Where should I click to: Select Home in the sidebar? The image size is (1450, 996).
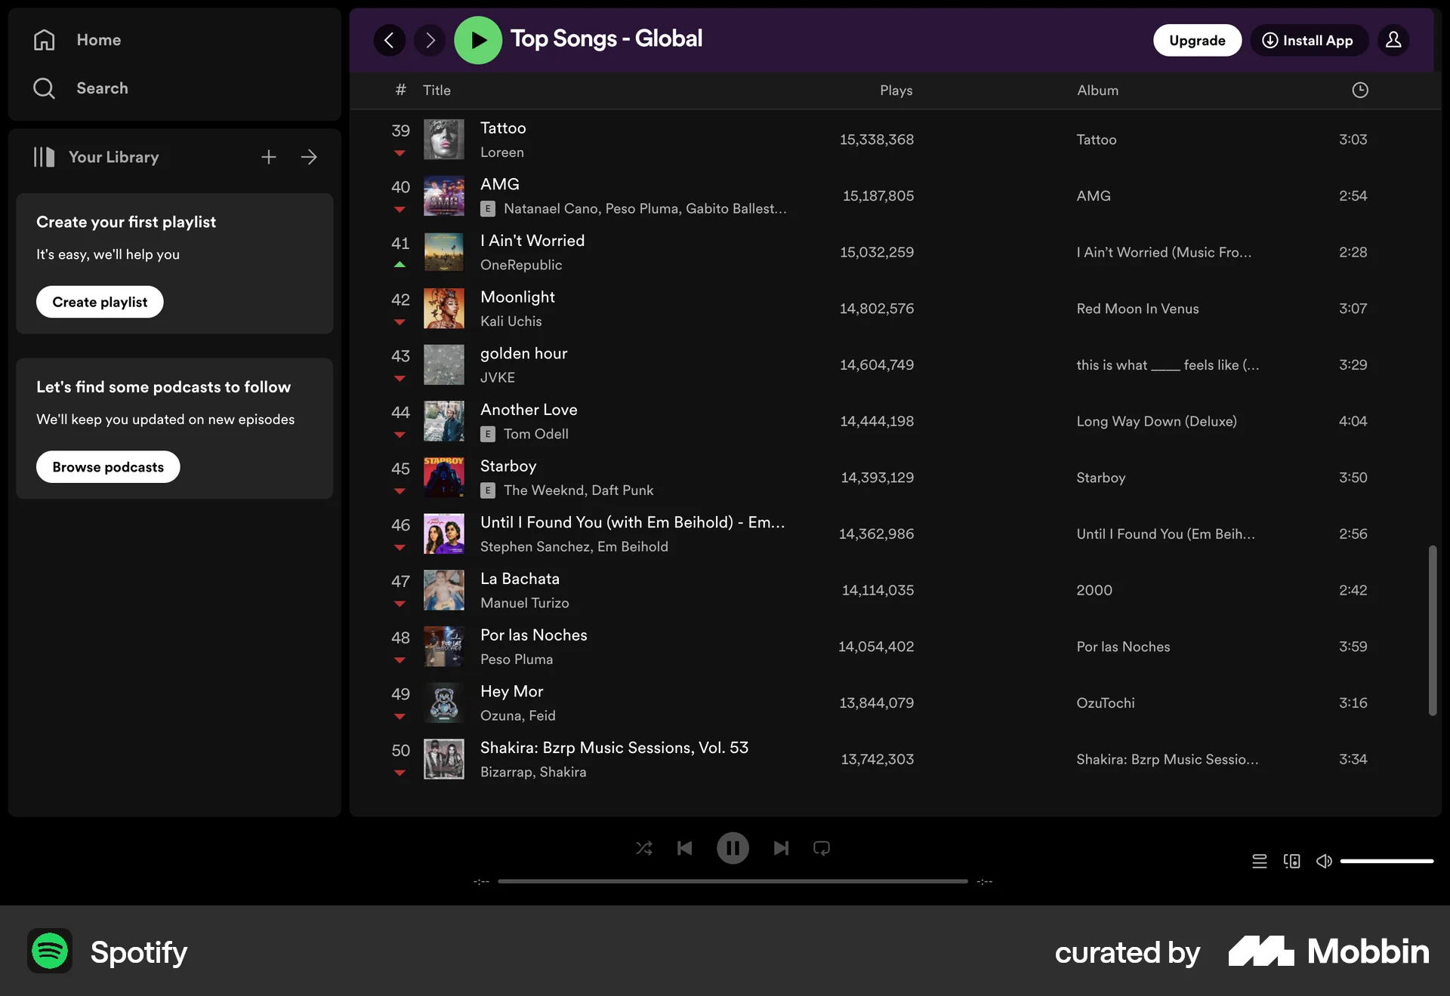tap(99, 40)
